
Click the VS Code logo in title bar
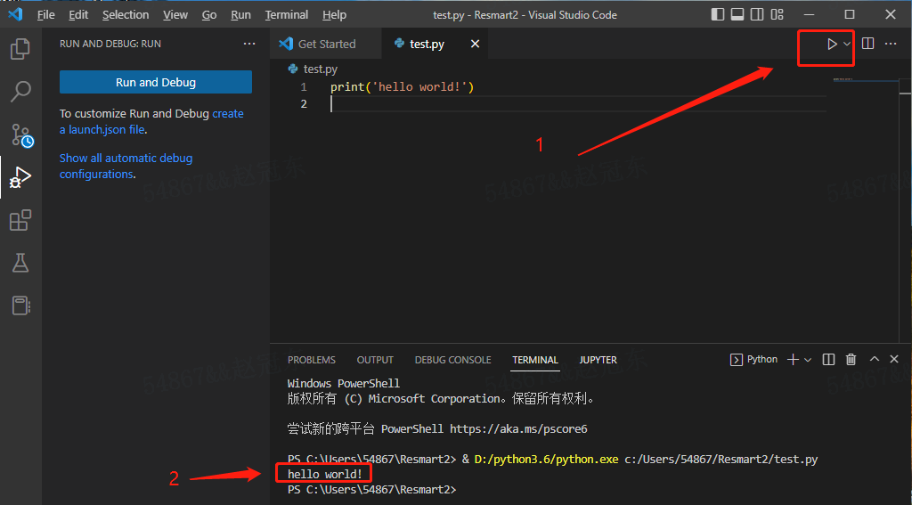15,14
